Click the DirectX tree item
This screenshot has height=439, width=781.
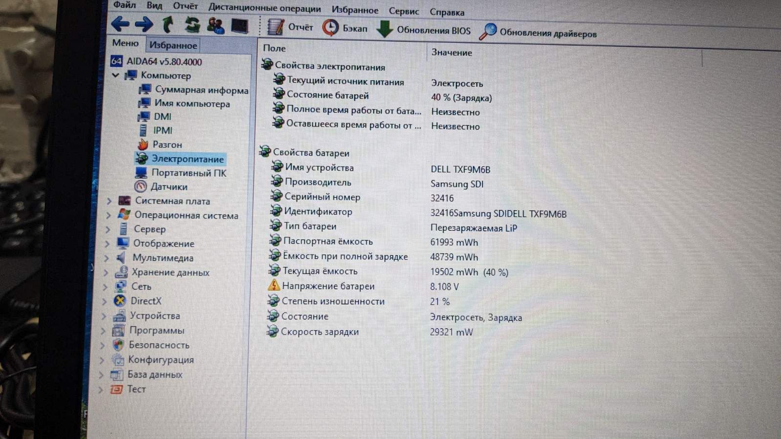137,301
